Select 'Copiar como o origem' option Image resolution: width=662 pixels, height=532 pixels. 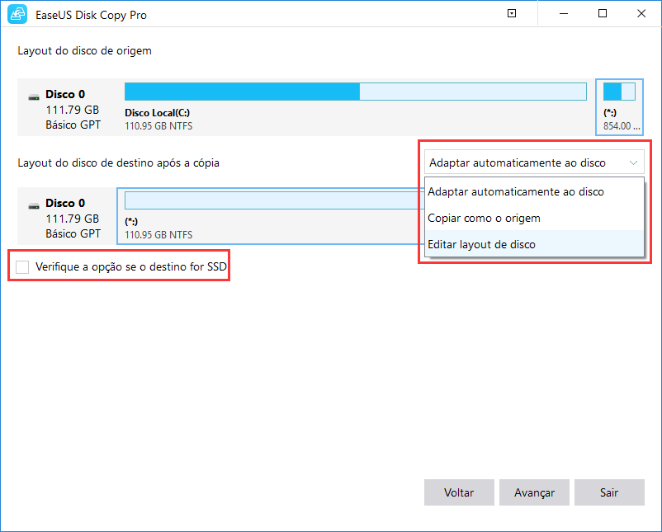point(534,218)
